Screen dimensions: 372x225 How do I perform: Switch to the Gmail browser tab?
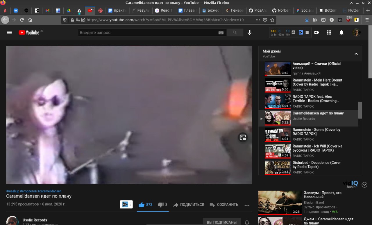point(47,10)
